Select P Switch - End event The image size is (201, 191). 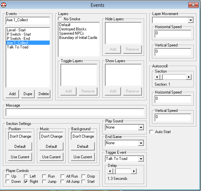point(28,39)
